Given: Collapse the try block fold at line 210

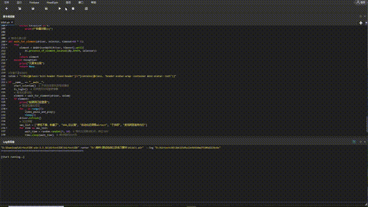Looking at the screenshot, I should pyautogui.click(x=6, y=45).
